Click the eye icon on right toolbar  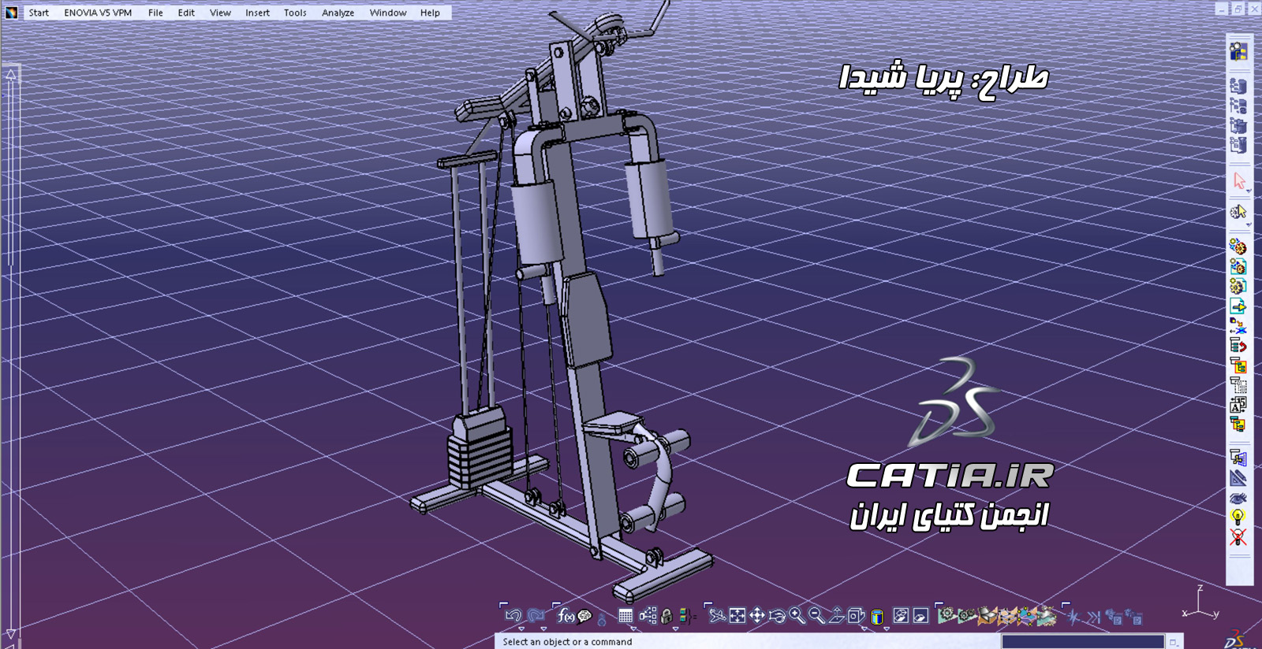[1238, 498]
